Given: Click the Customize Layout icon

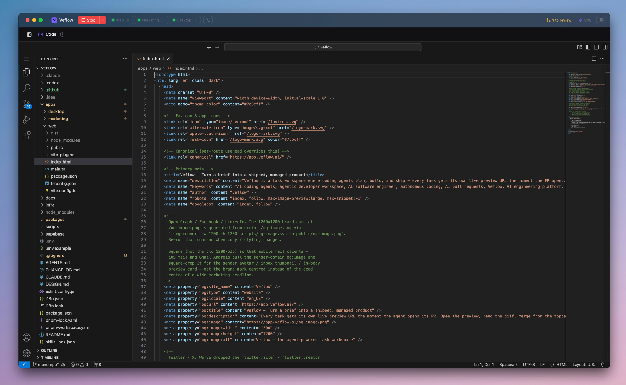Looking at the screenshot, I should [x=580, y=47].
